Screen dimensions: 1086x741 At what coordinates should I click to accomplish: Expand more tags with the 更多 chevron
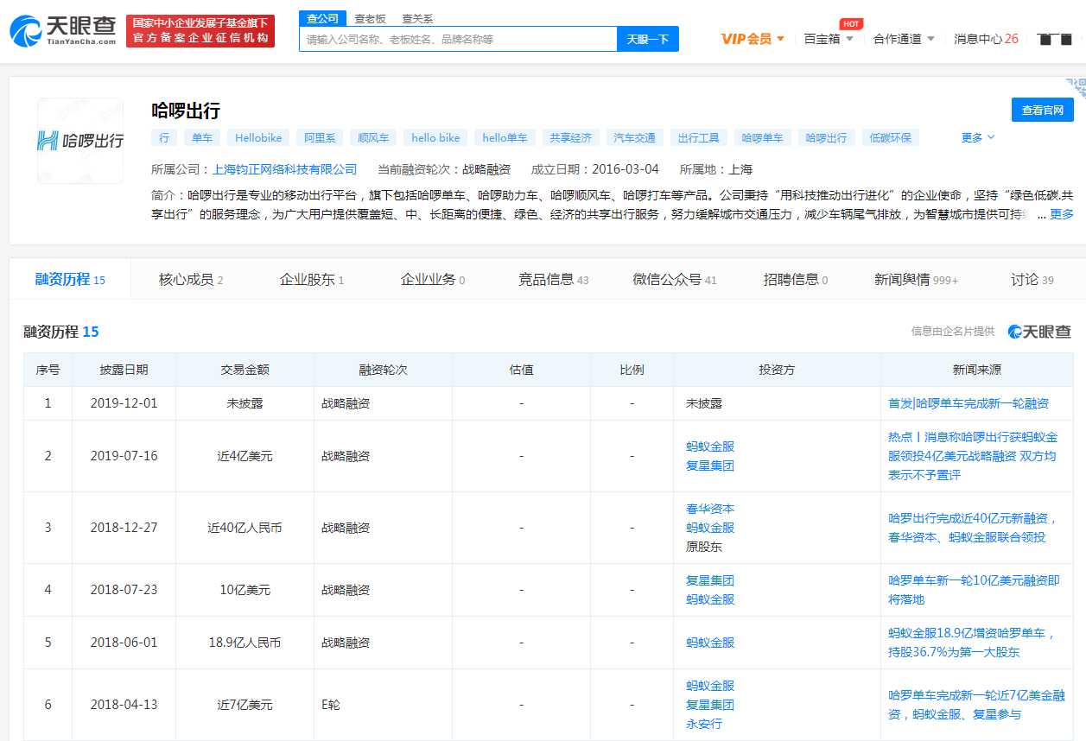(978, 137)
